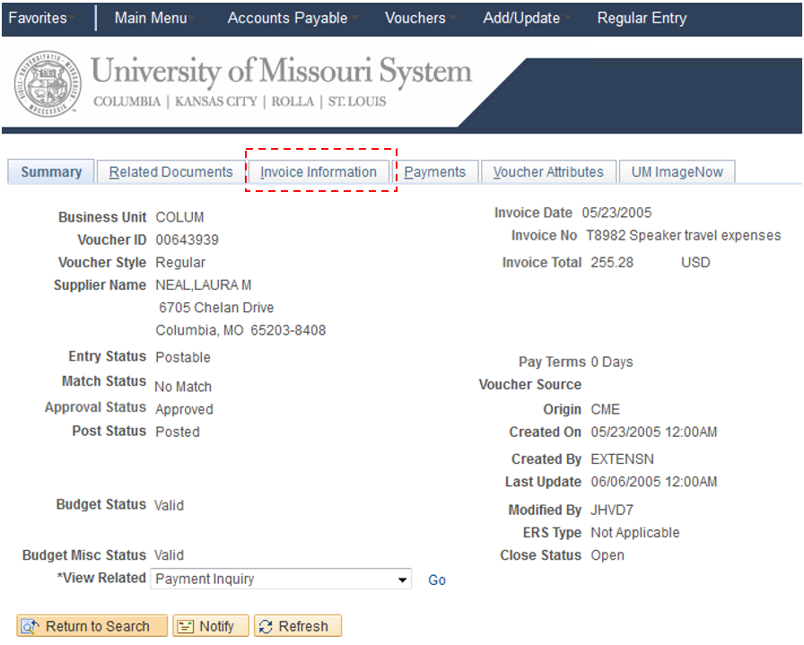The width and height of the screenshot is (804, 645).
Task: Click the University of Missouri seal logo
Action: tap(48, 83)
